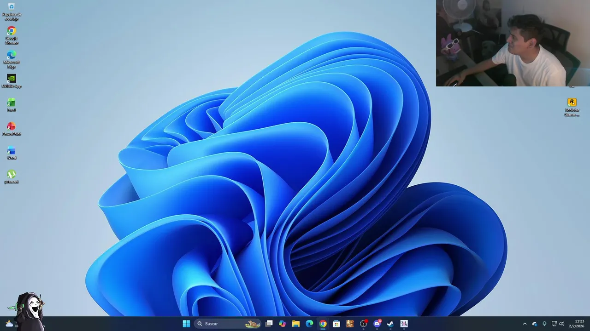Select the Papelera de reciclaje desktop icon
Screen dimensions: 590x331
pyautogui.click(x=12, y=12)
